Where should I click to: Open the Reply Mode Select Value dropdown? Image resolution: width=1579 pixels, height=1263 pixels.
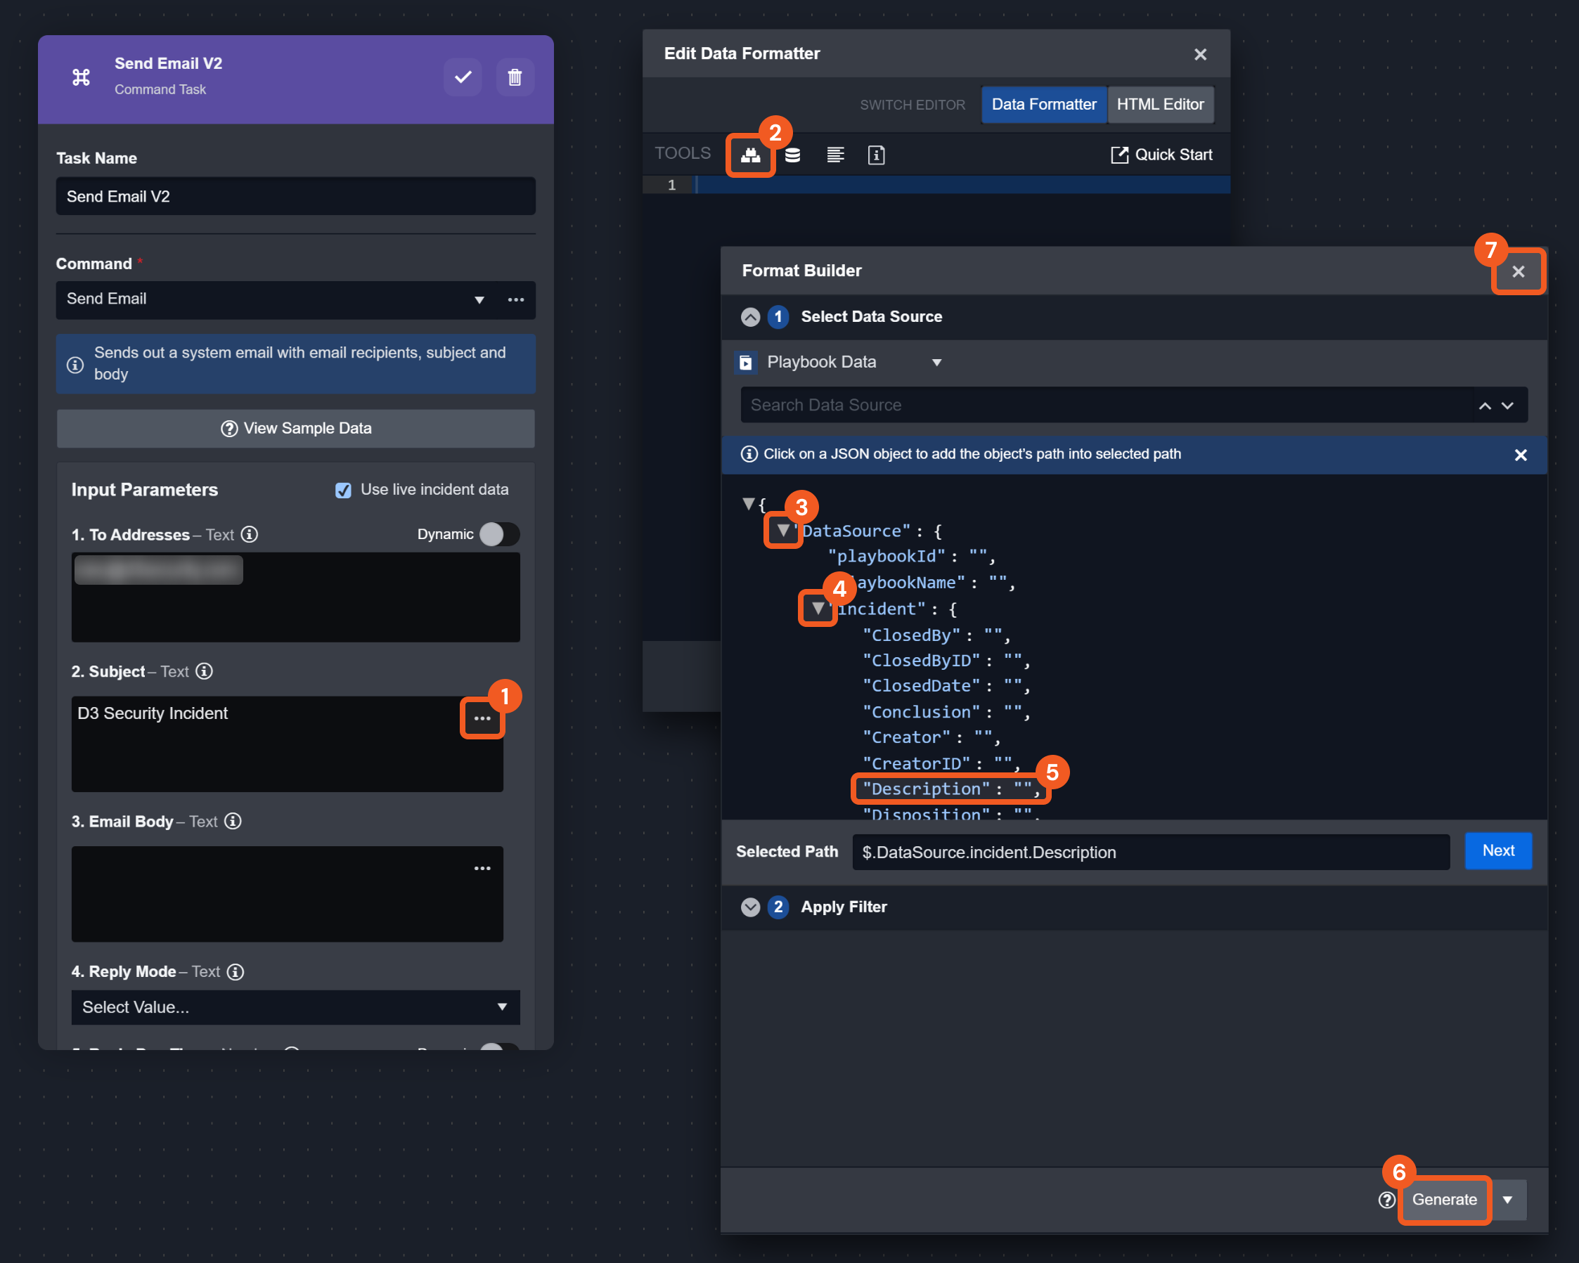coord(295,1006)
